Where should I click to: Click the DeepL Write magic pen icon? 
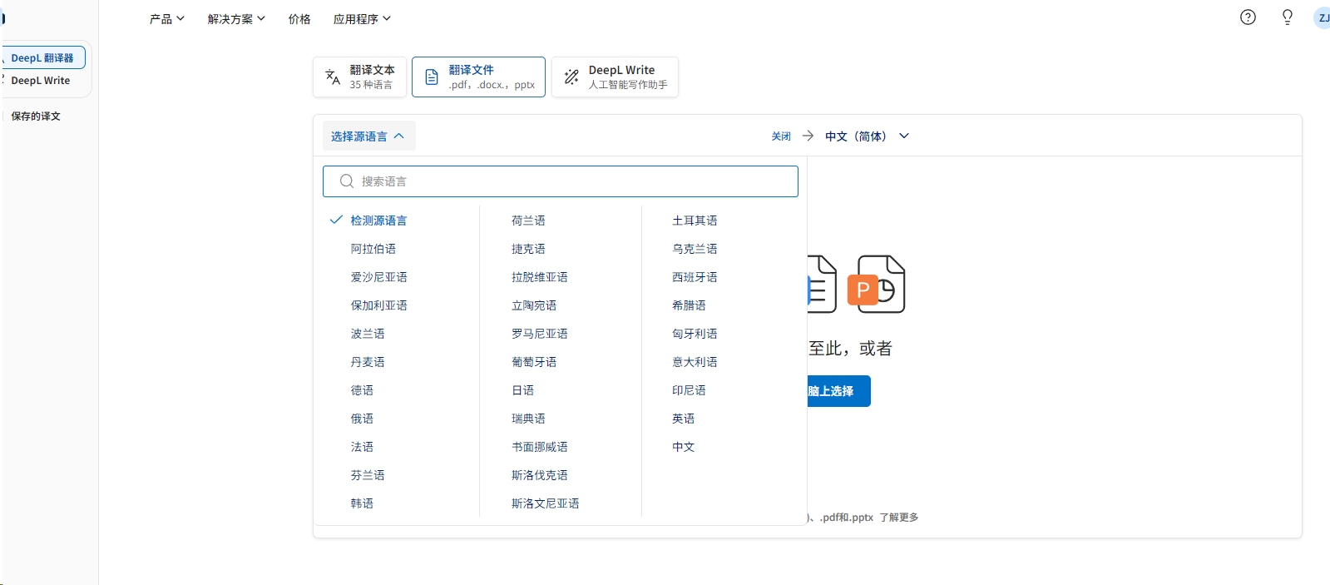571,77
